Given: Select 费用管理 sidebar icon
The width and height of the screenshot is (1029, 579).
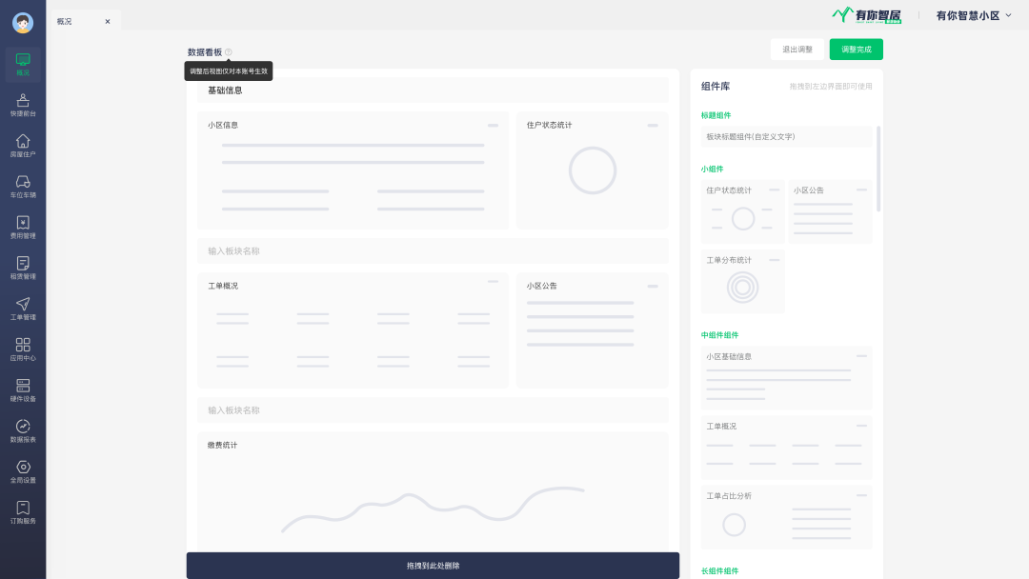Looking at the screenshot, I should [x=23, y=227].
